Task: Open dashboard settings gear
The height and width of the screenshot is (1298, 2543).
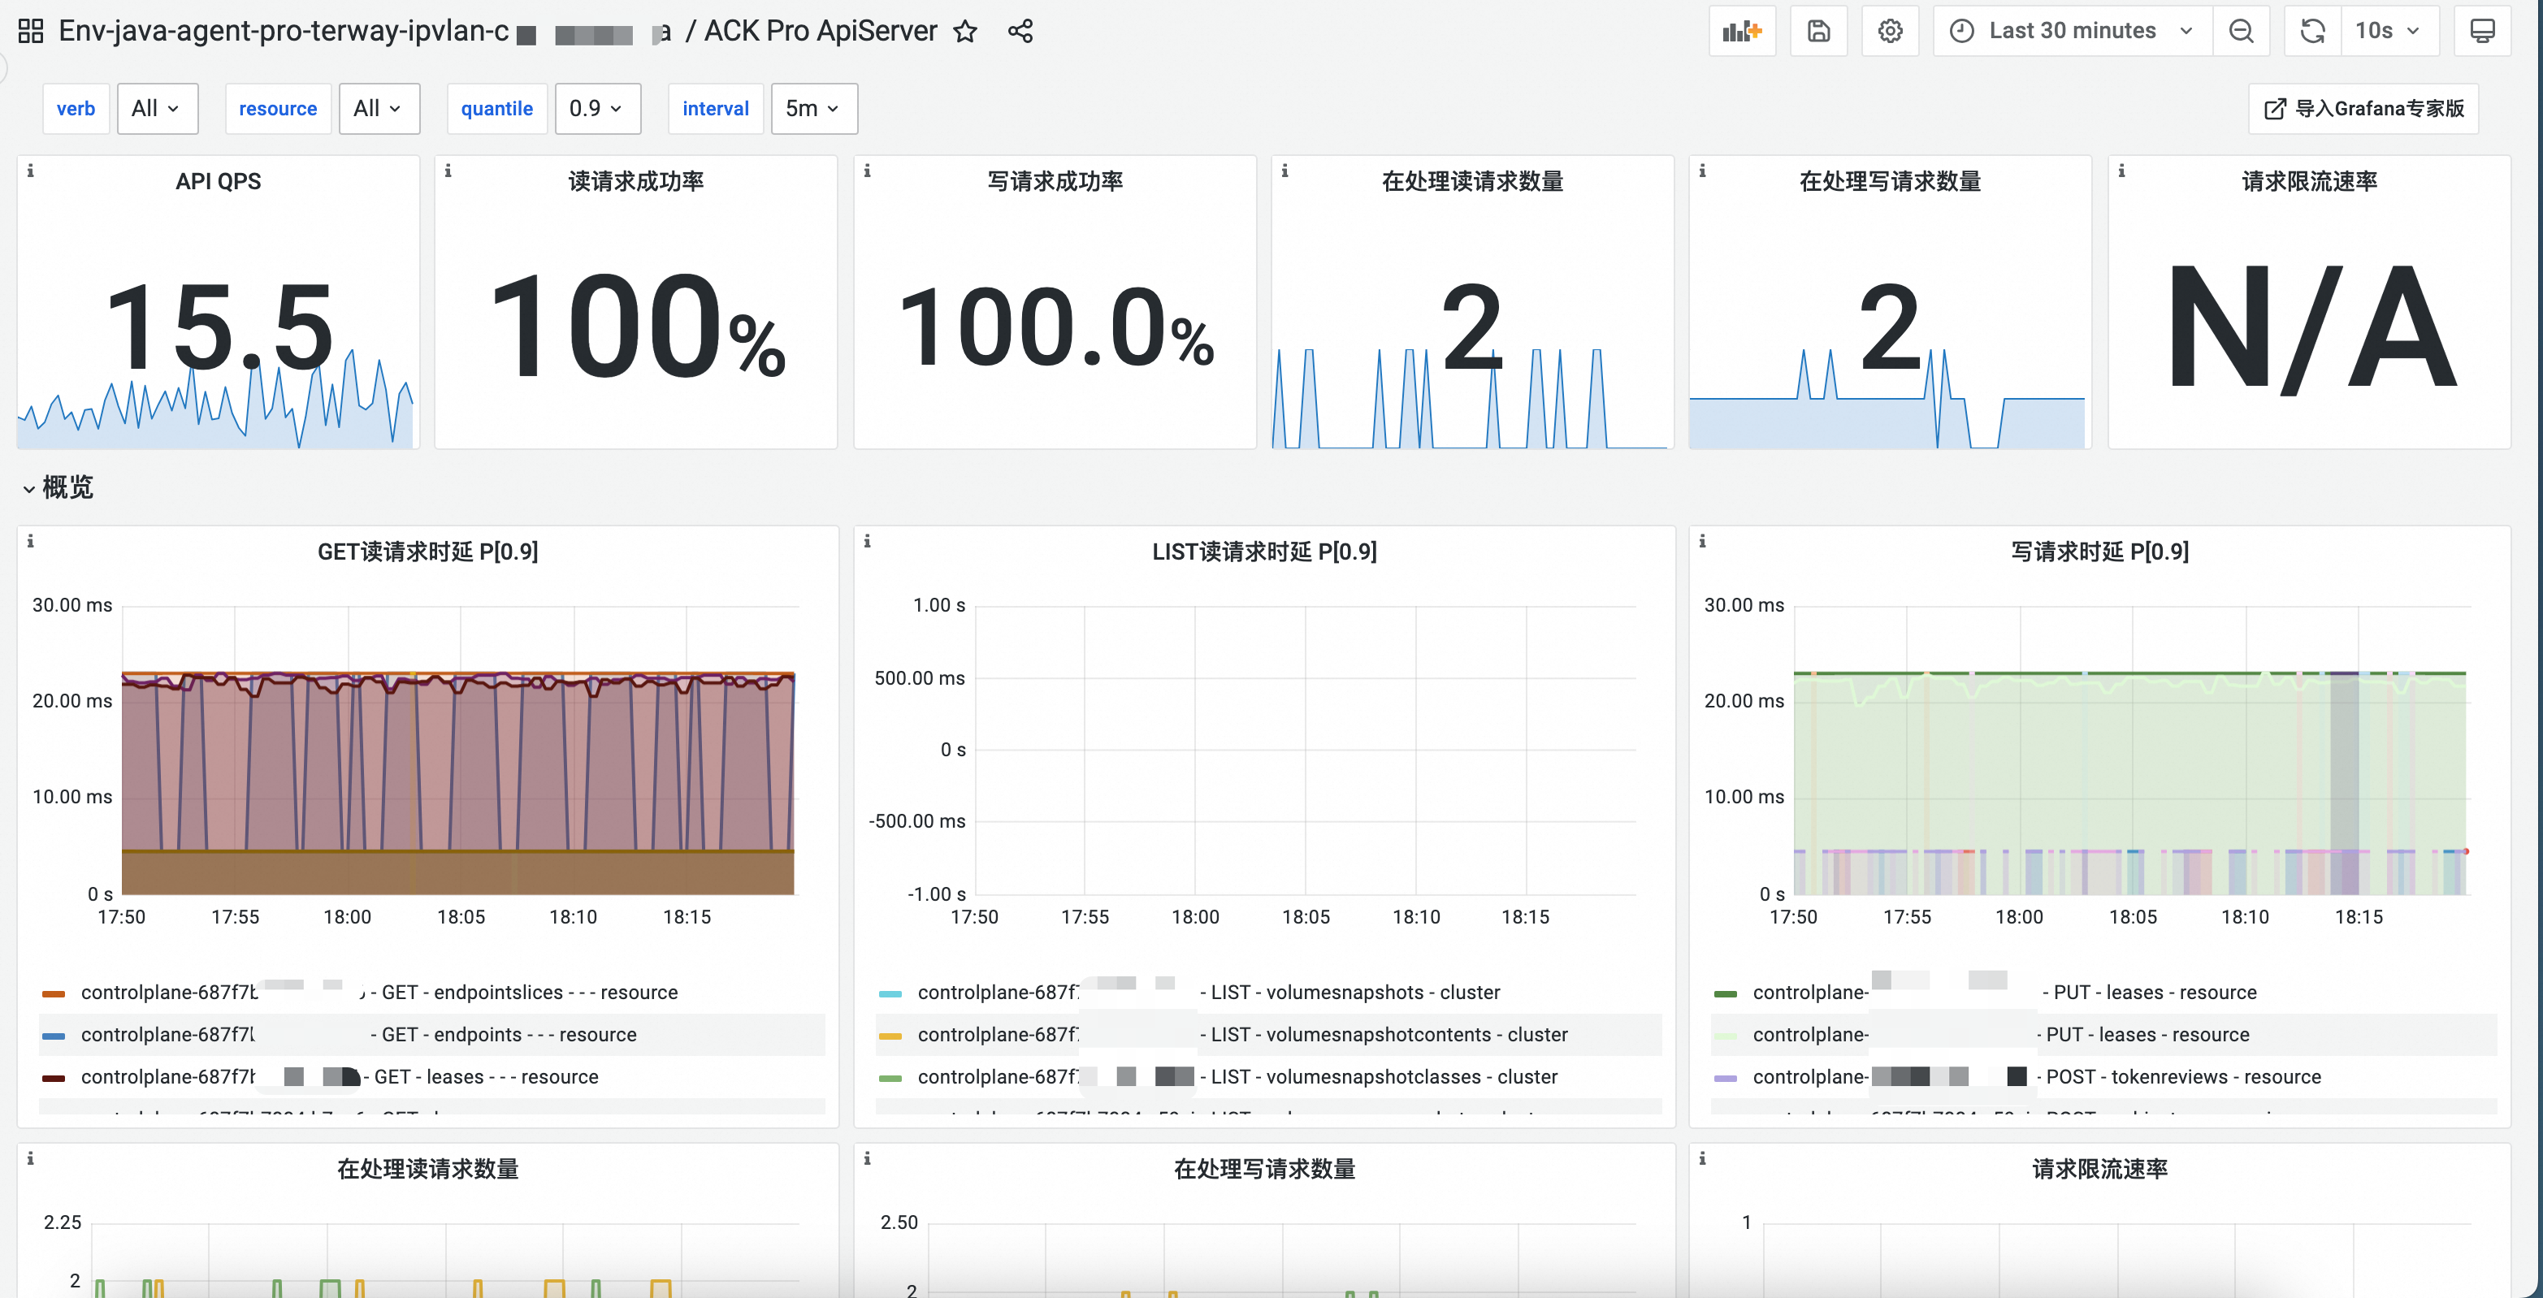Action: click(x=1890, y=31)
